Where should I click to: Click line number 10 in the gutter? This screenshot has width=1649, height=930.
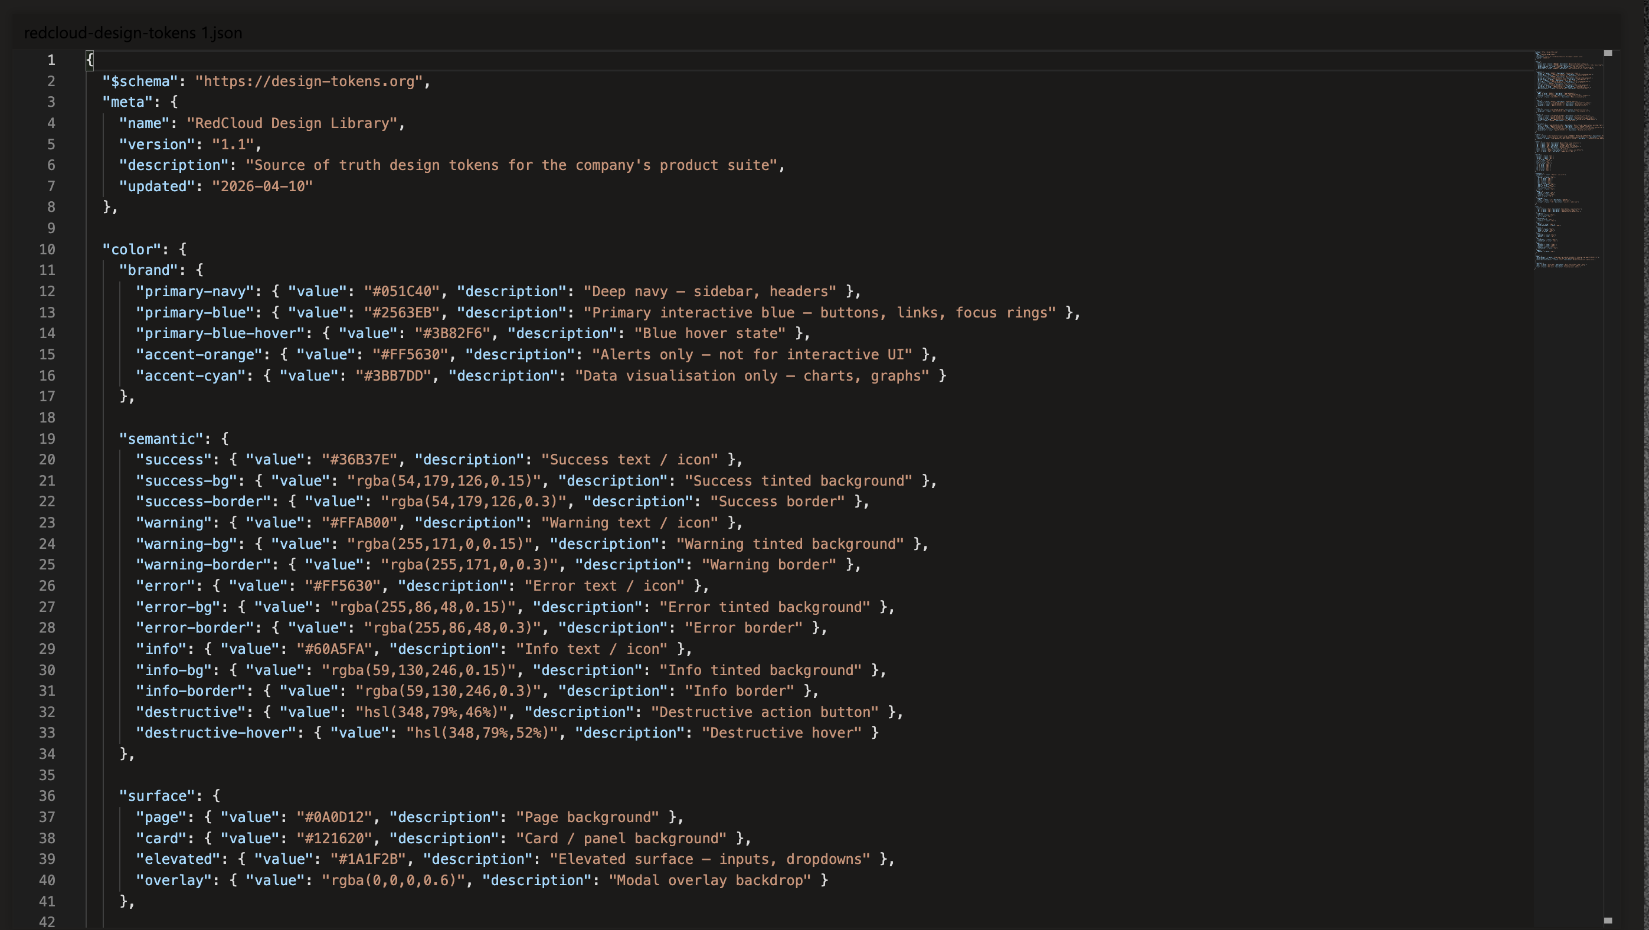[x=47, y=249]
